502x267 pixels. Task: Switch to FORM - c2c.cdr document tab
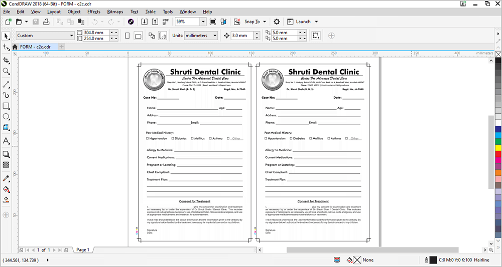[35, 47]
